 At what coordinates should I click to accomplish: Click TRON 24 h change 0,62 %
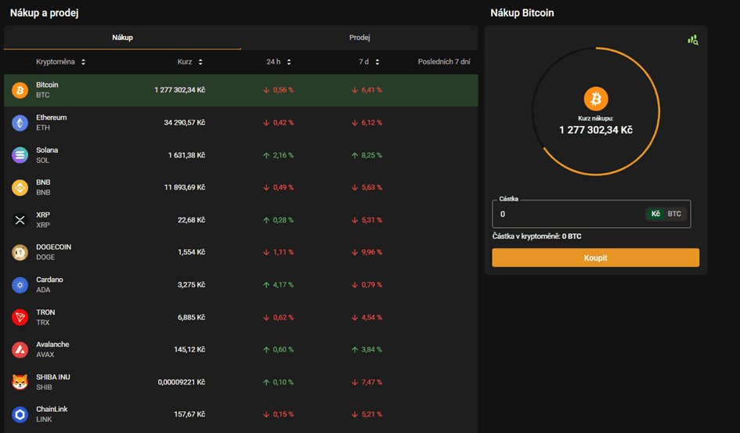279,317
